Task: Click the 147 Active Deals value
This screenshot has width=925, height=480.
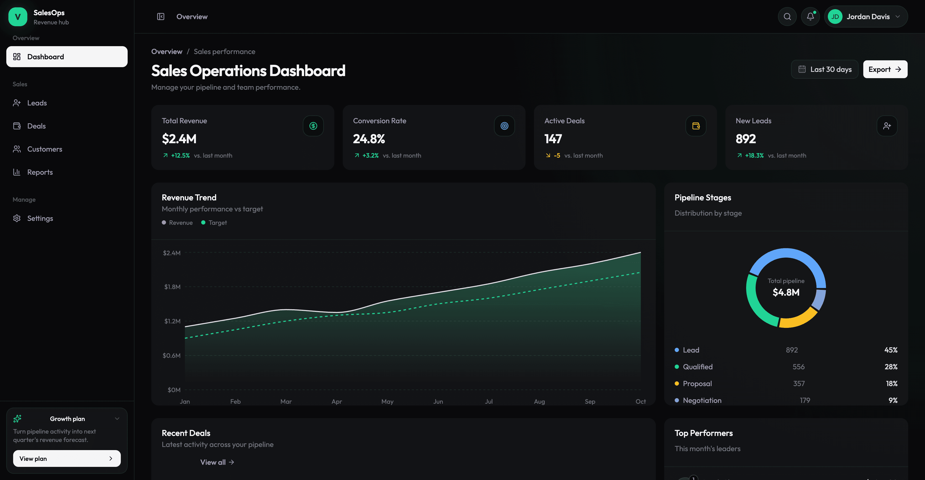Action: (x=553, y=139)
